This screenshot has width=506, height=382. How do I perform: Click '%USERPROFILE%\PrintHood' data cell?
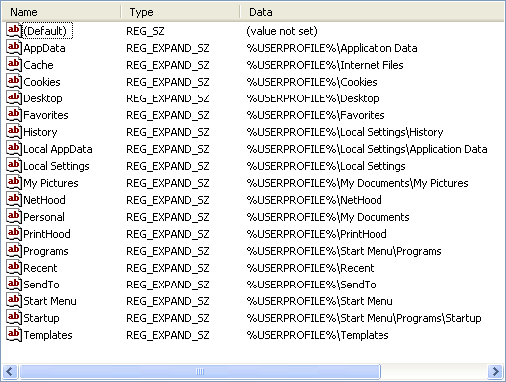(317, 234)
